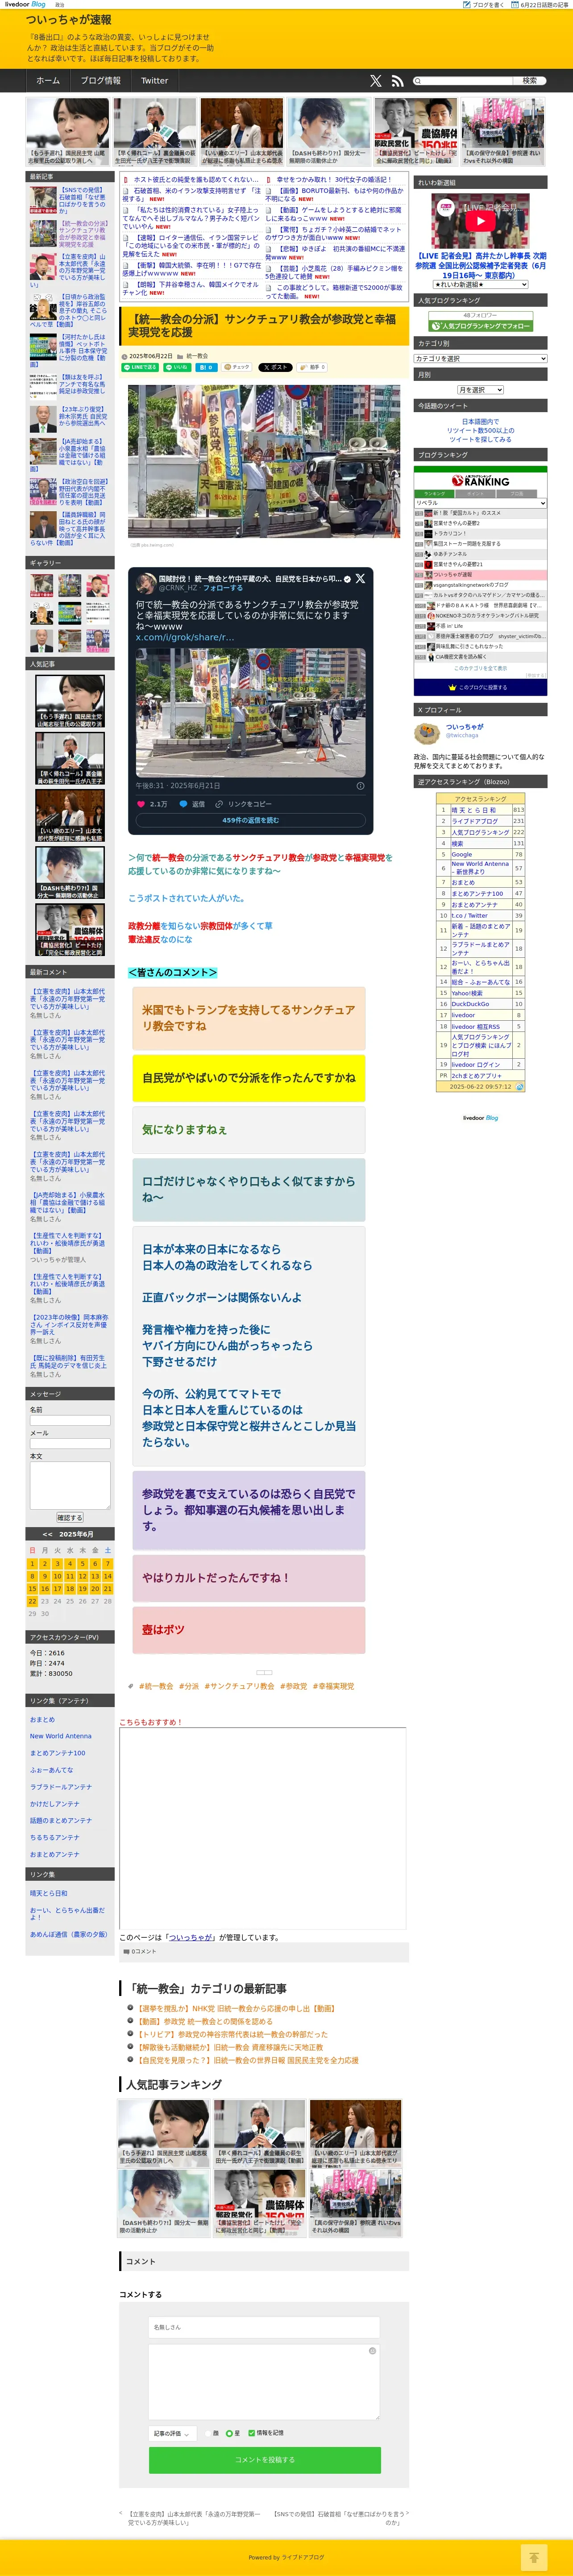The height and width of the screenshot is (2576, 573).
Task: Open 晴天とら日和 link in sidebar
Action: [x=48, y=1893]
